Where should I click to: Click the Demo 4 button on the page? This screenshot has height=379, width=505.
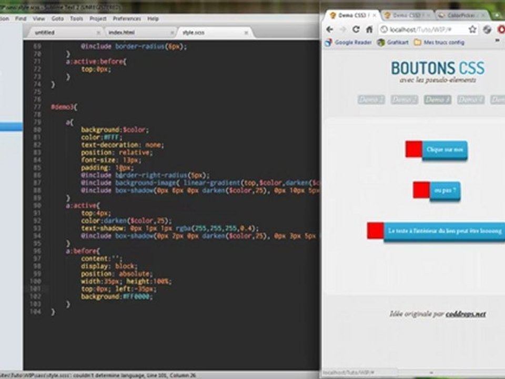[x=470, y=99]
